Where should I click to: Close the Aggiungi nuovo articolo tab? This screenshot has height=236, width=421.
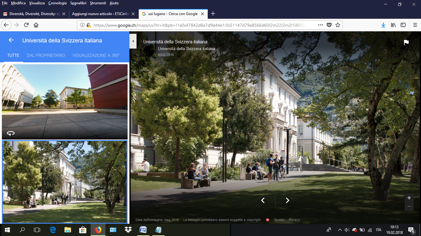point(133,14)
